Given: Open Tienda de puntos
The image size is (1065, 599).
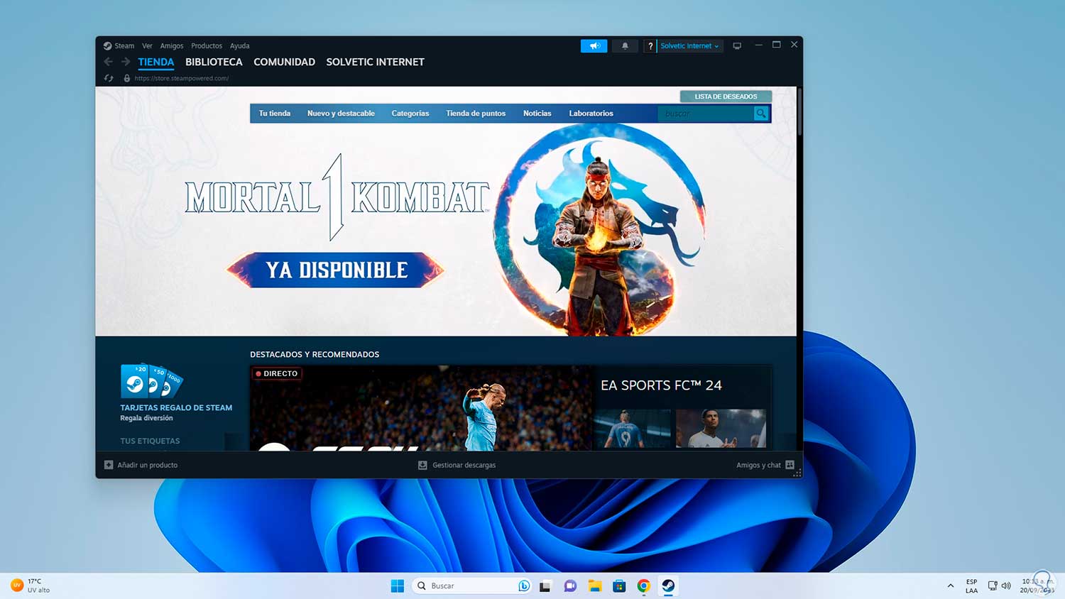Looking at the screenshot, I should pos(476,114).
